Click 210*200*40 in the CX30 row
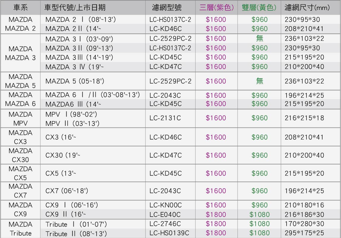The width and height of the screenshot is (341, 238). pos(304,155)
